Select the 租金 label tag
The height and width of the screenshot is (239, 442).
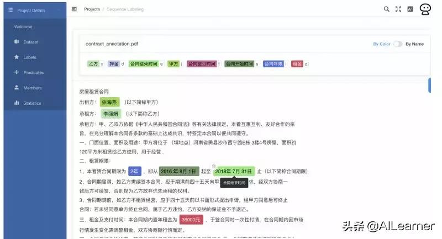(x=297, y=64)
